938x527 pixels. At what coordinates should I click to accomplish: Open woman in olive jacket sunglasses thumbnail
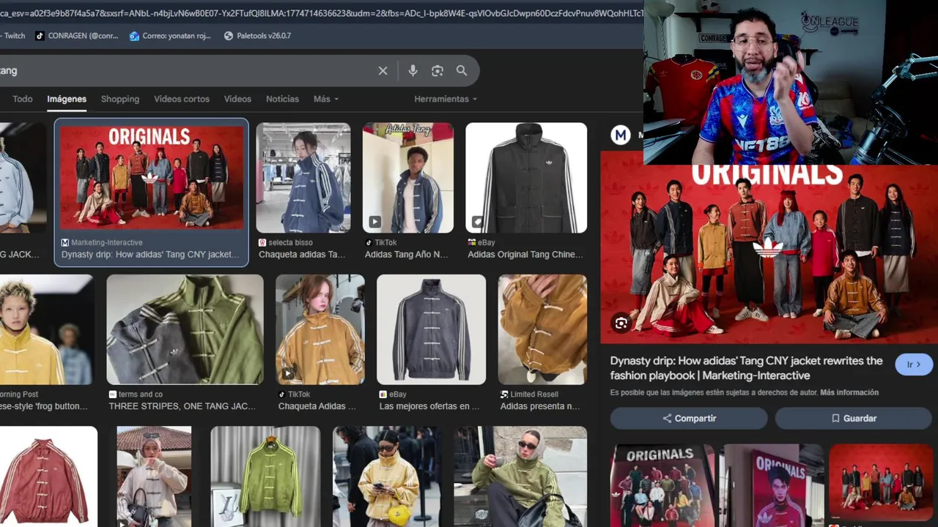[520, 476]
